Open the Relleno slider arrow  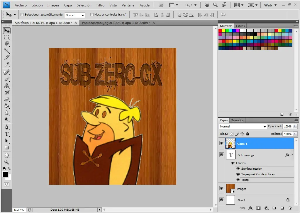tap(295, 134)
